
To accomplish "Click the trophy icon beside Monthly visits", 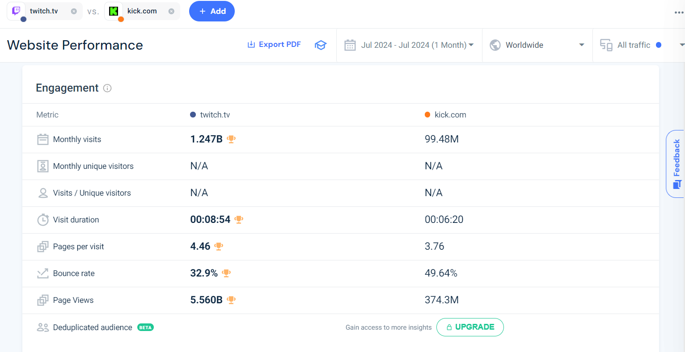I will [231, 139].
